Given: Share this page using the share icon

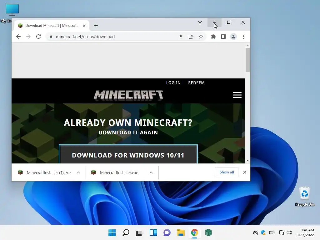Looking at the screenshot, I should (x=191, y=37).
